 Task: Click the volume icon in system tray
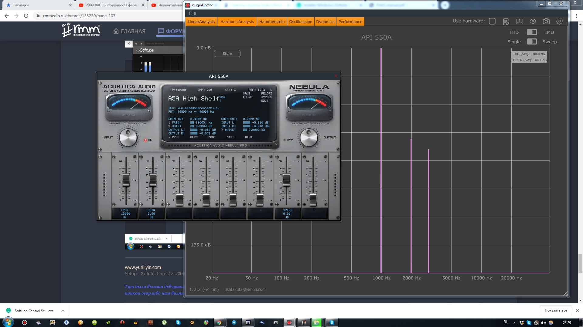(x=544, y=322)
